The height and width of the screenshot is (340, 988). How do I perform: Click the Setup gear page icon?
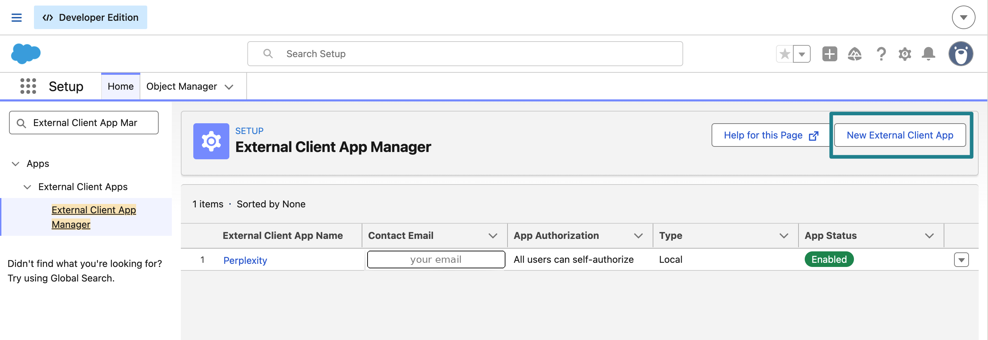click(211, 141)
